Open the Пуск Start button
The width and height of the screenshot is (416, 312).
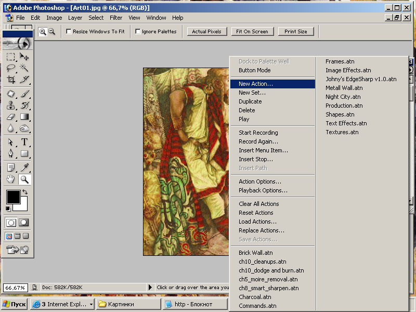[x=15, y=304]
